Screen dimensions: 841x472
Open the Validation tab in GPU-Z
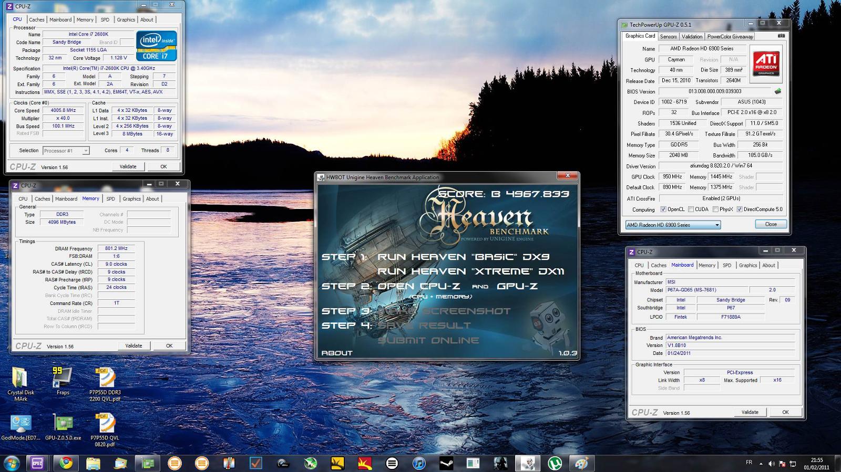click(692, 37)
